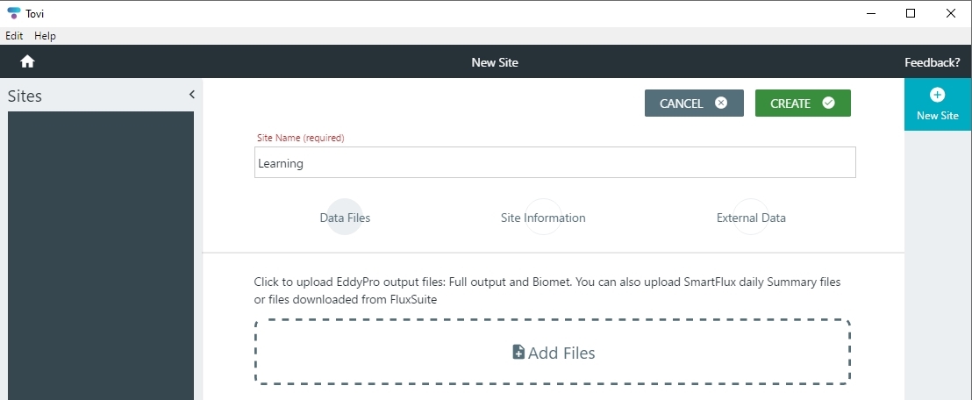This screenshot has width=972, height=400.
Task: Select the empty Sites list panel
Action: point(100,255)
